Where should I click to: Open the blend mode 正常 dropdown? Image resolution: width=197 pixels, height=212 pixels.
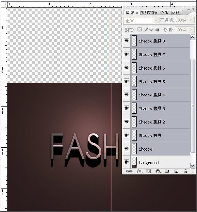tap(141, 20)
